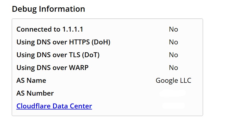Viewport: 226px width, 122px height.
Task: Click the No value beside DNS over HTTPS
Action: 173,42
